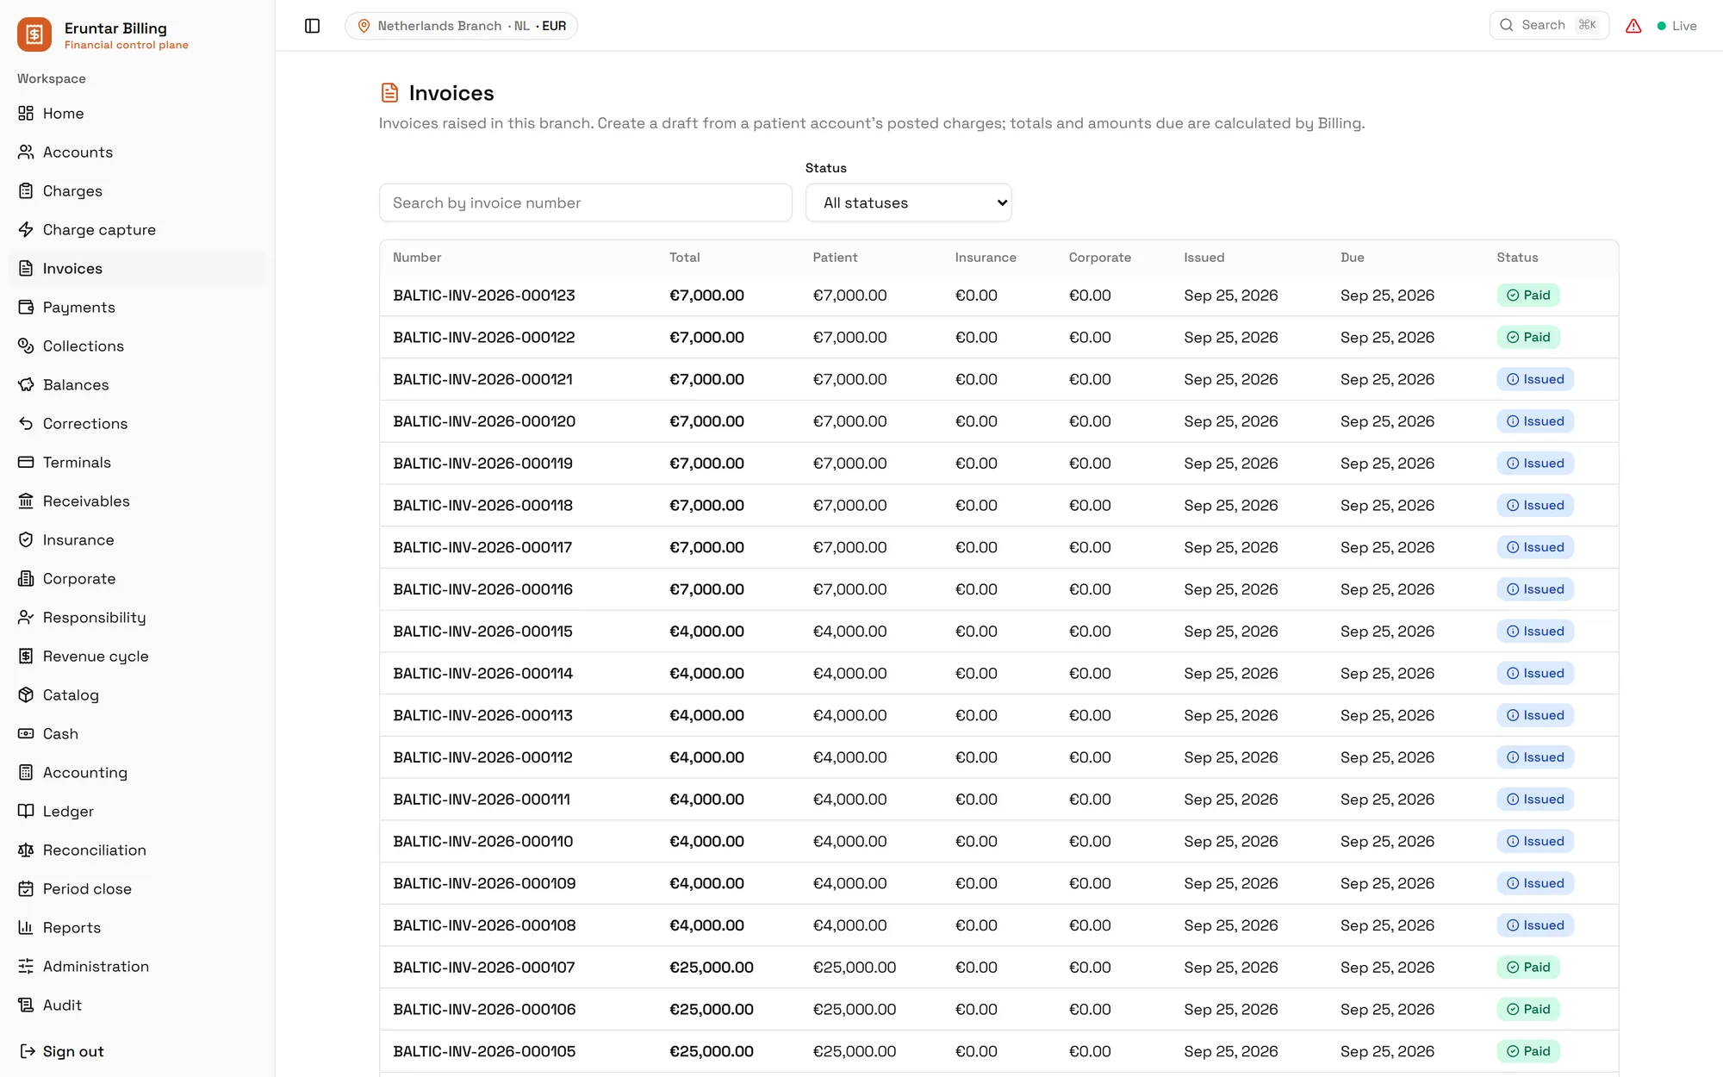Open invoice BALTIC-INV-2026-000107
1723x1077 pixels.
click(484, 968)
